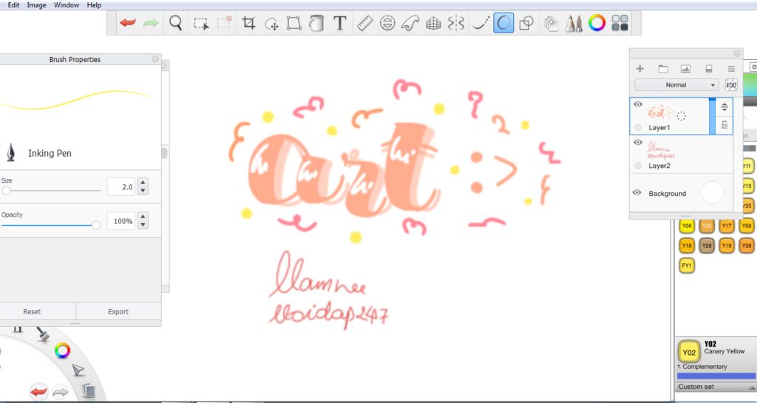Select the Flood Fill bucket tool
Viewport: 757px width, 403px height.
pos(316,23)
